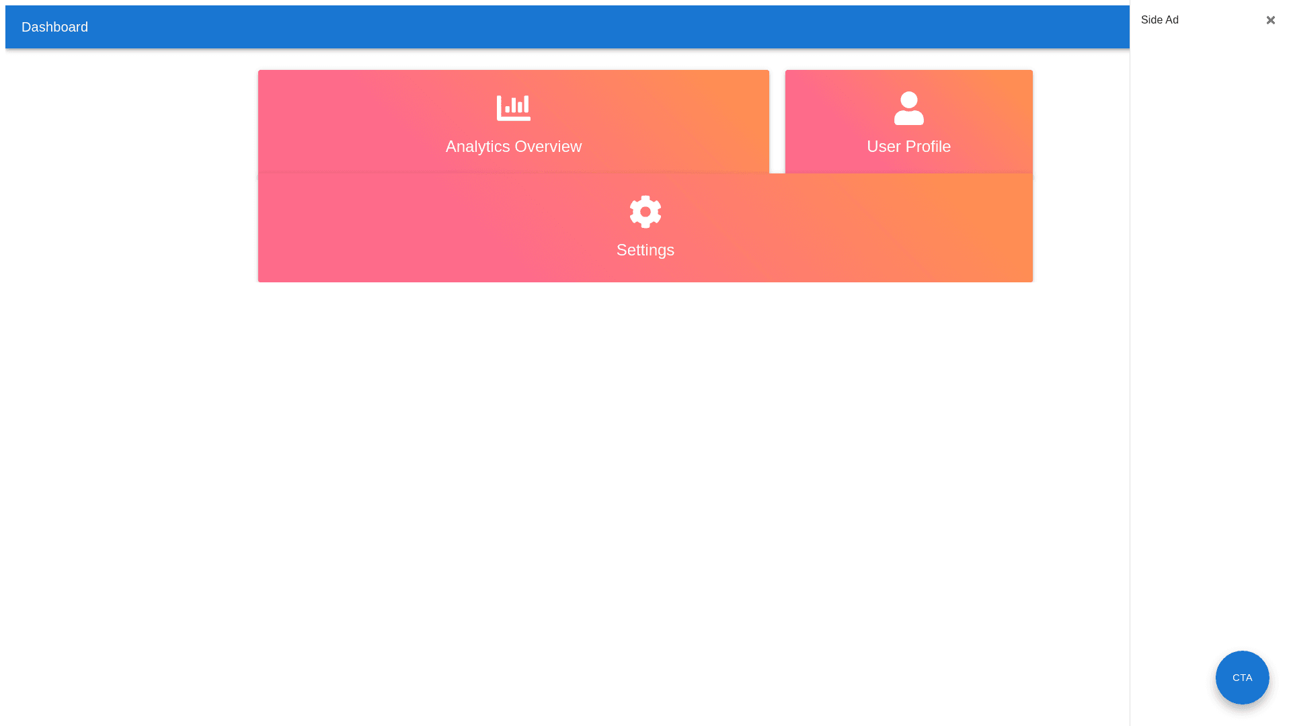Click the "Settings" title text

(x=645, y=250)
